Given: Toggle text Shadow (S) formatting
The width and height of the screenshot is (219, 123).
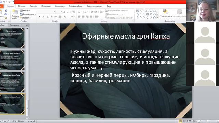Looking at the screenshot, I should (52, 17).
